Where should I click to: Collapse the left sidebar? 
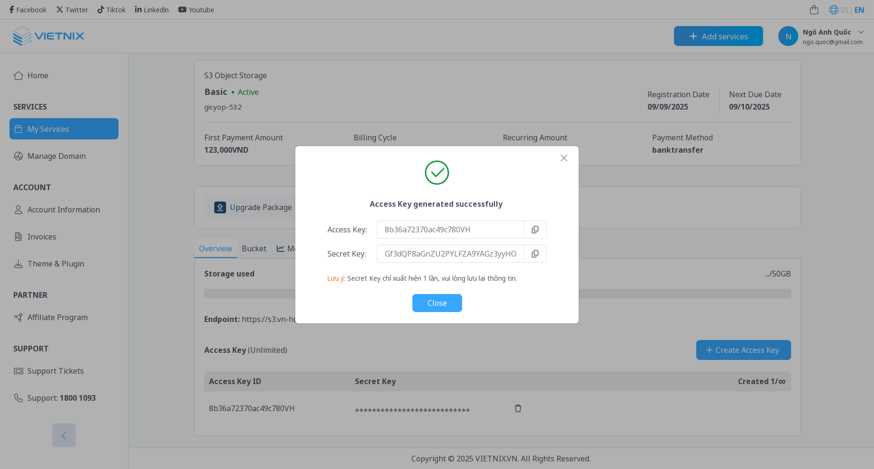tap(64, 435)
